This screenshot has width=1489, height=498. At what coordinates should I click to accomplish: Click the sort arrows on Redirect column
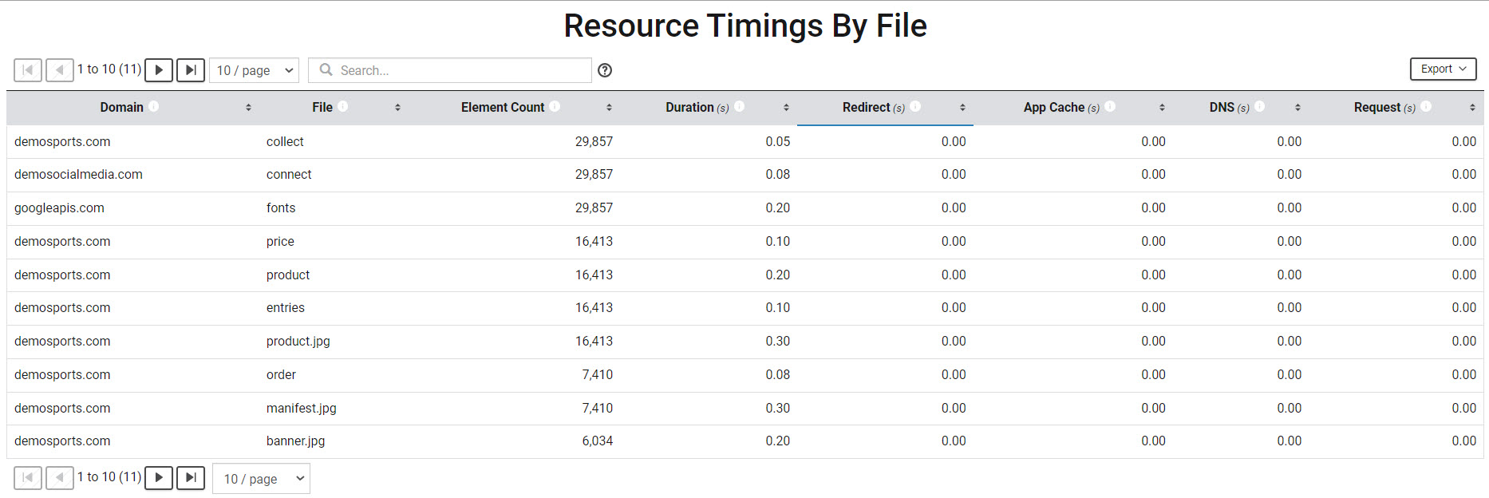(962, 108)
